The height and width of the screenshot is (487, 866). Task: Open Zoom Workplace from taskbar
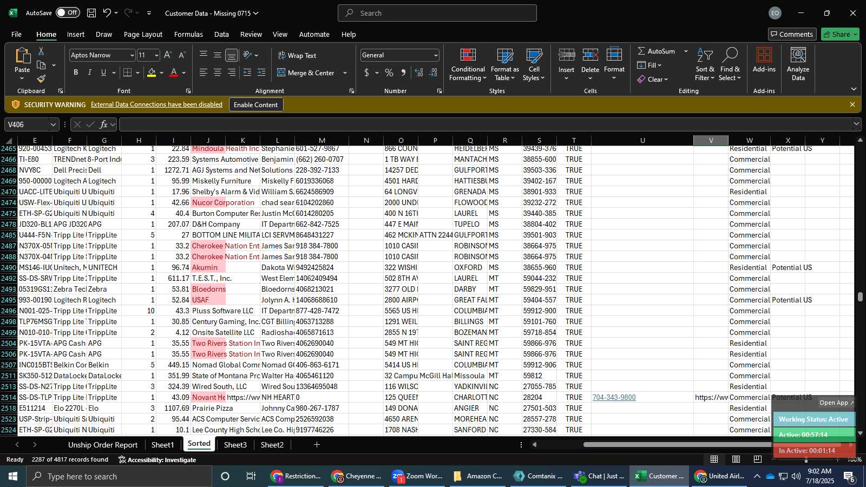pyautogui.click(x=417, y=476)
